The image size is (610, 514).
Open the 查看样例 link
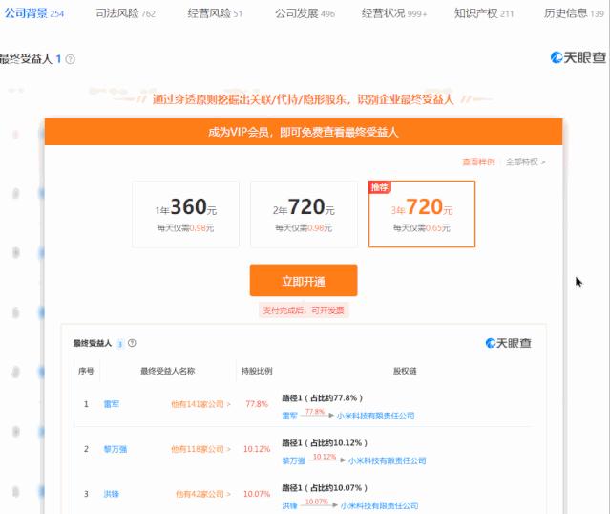478,161
